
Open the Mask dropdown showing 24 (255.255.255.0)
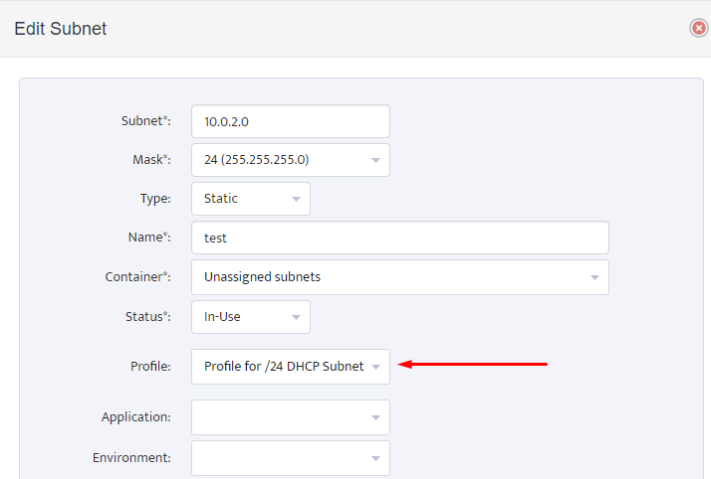291,160
